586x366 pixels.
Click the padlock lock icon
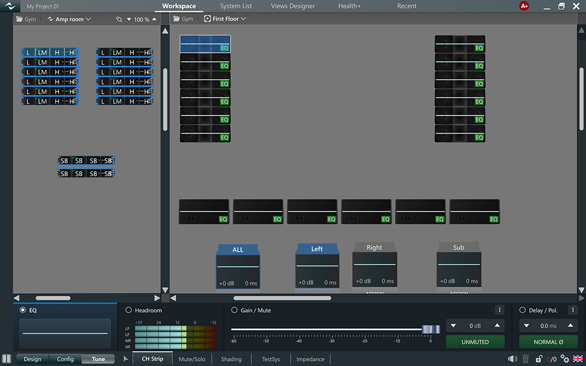[539, 359]
